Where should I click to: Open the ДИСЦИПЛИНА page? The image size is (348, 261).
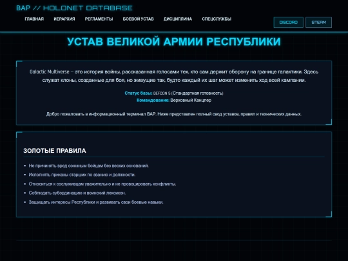178,19
